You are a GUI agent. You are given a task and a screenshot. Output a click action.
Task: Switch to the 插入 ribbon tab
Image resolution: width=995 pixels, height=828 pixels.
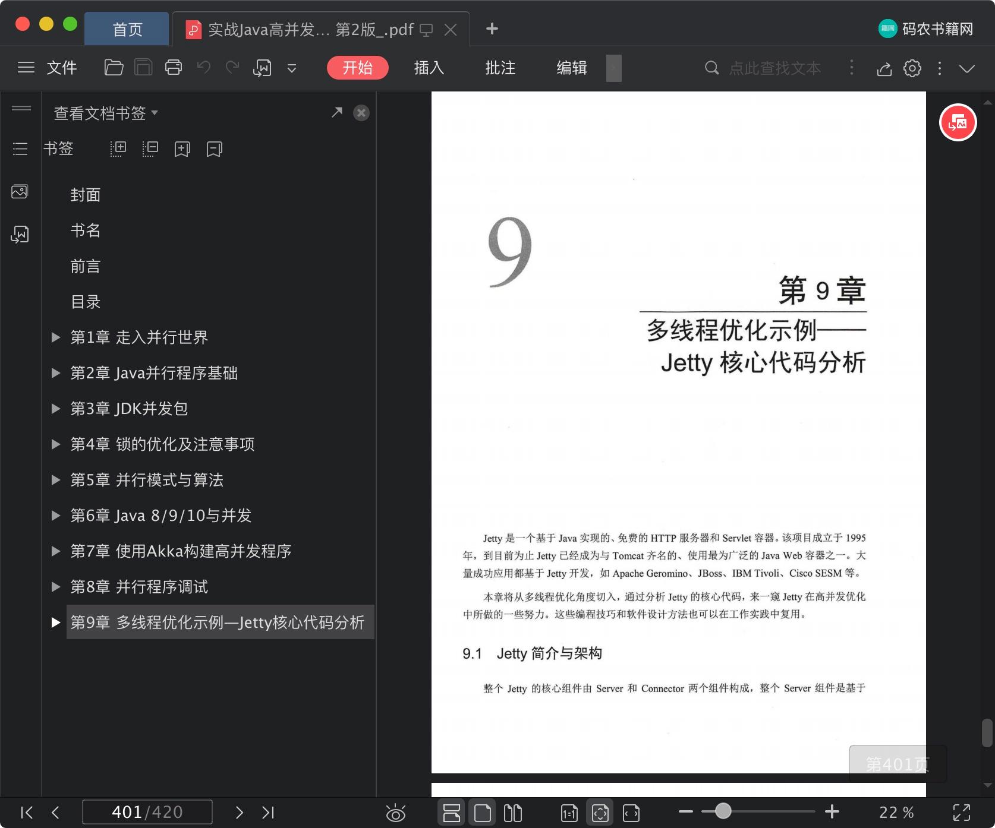tap(429, 68)
